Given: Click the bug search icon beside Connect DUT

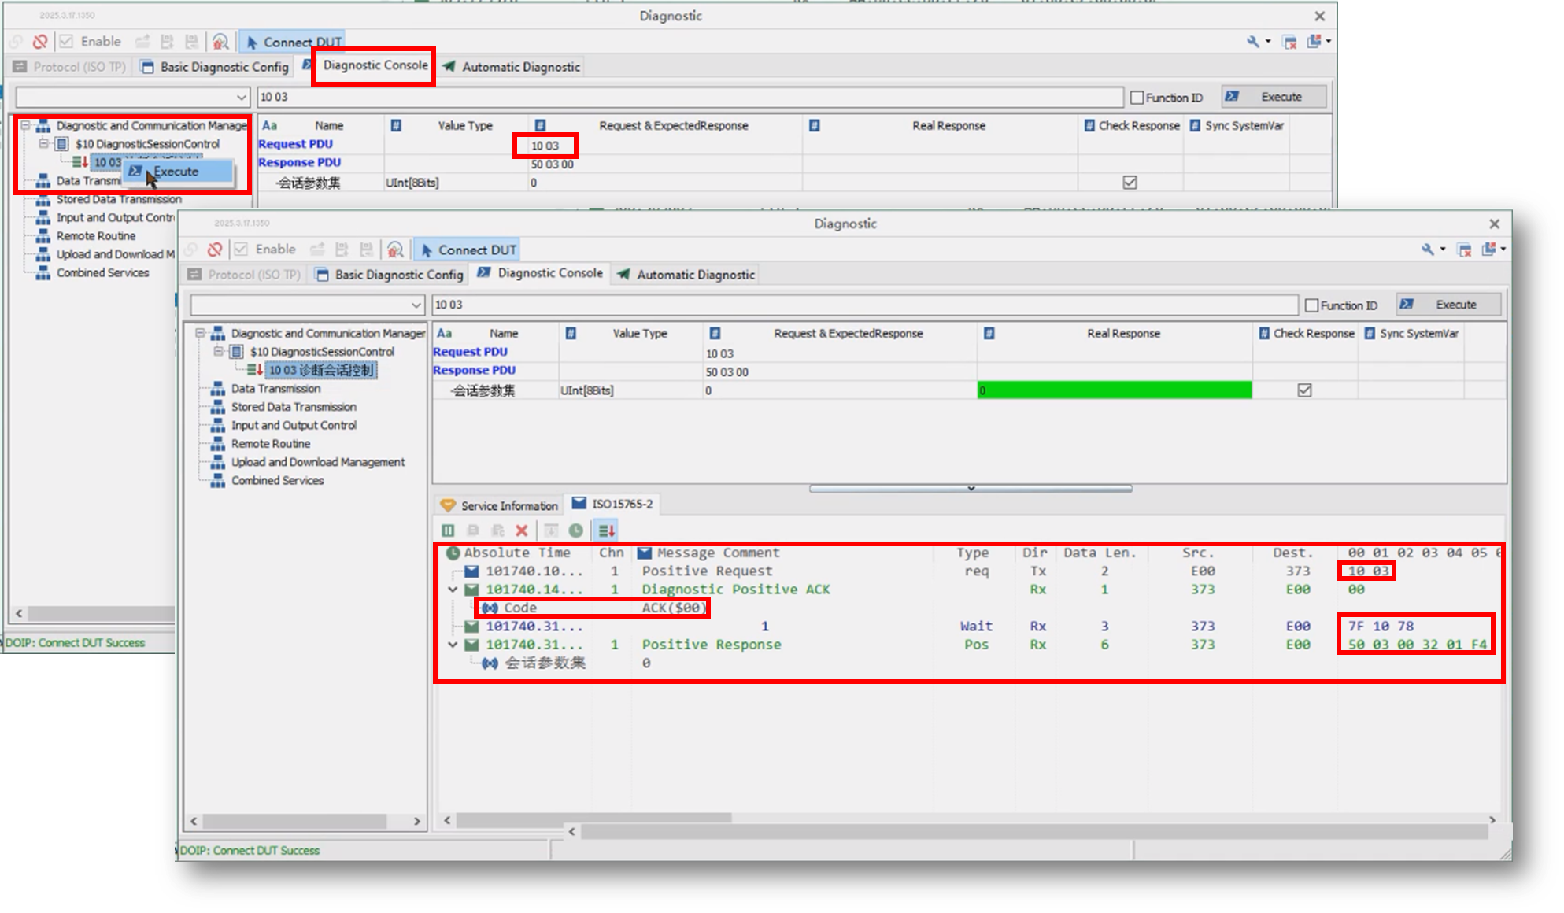Looking at the screenshot, I should click(395, 250).
